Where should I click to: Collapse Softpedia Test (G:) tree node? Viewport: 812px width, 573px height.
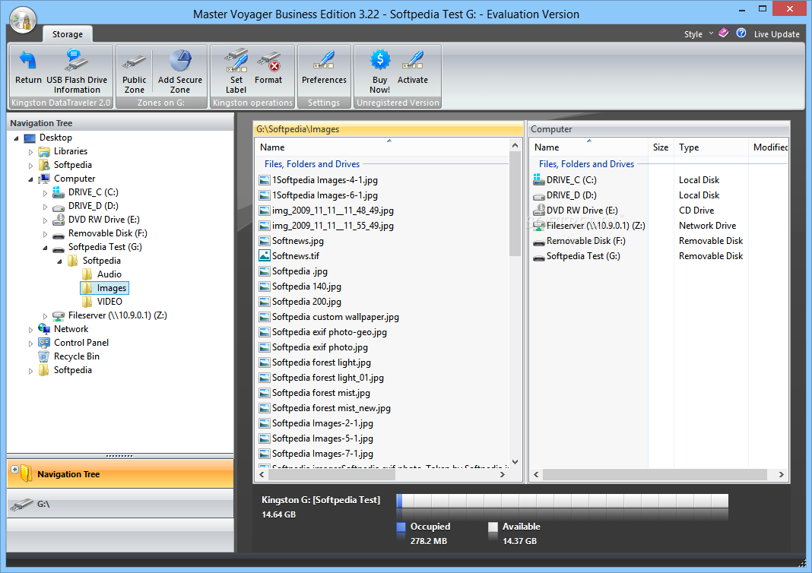pyautogui.click(x=45, y=248)
